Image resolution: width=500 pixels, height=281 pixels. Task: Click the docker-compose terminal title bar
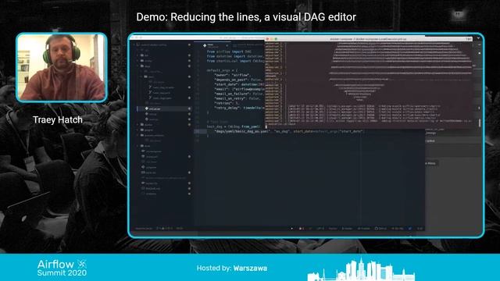(x=368, y=39)
